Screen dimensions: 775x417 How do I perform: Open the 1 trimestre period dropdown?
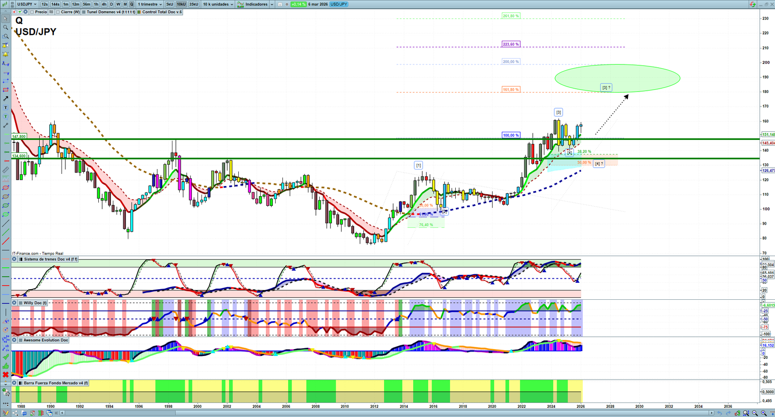click(150, 4)
